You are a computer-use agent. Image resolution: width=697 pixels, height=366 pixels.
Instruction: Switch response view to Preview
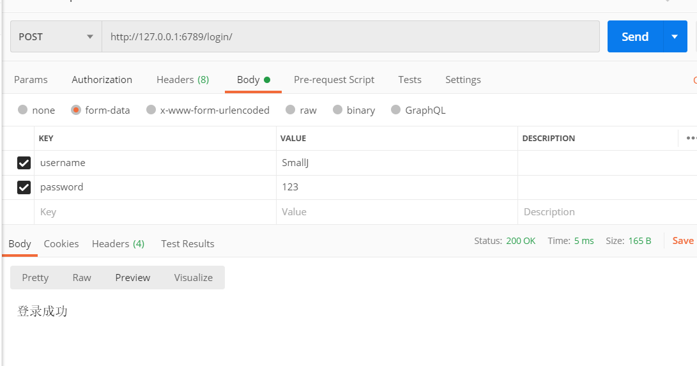coord(132,278)
